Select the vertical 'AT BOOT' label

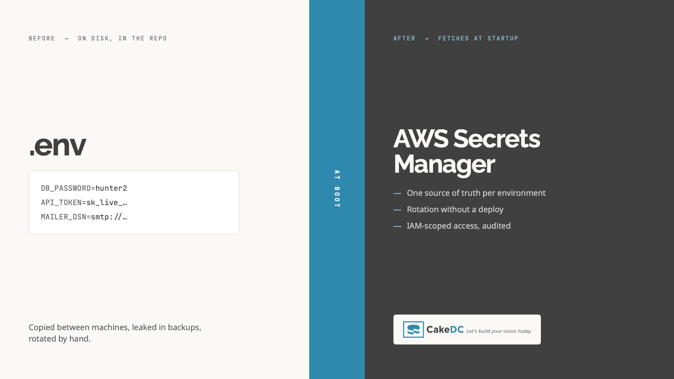pyautogui.click(x=337, y=189)
